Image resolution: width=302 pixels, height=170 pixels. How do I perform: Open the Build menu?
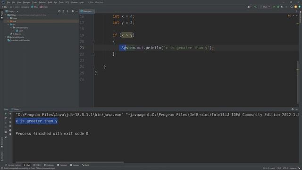(x=50, y=2)
